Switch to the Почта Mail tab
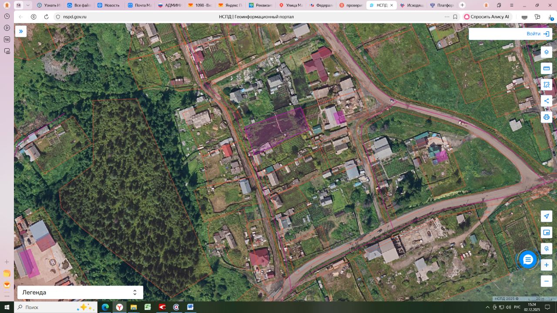This screenshot has height=313, width=557. pos(139,5)
